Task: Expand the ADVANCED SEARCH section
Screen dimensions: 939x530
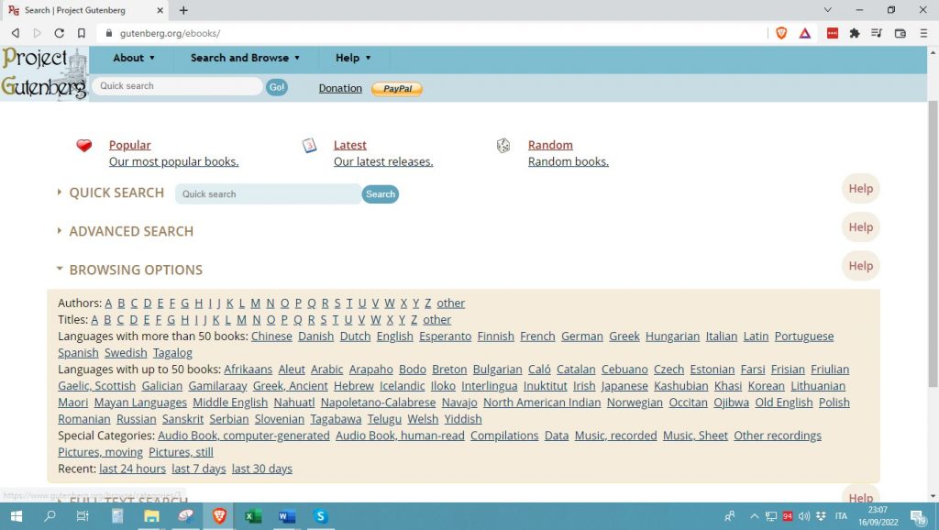Action: tap(129, 231)
